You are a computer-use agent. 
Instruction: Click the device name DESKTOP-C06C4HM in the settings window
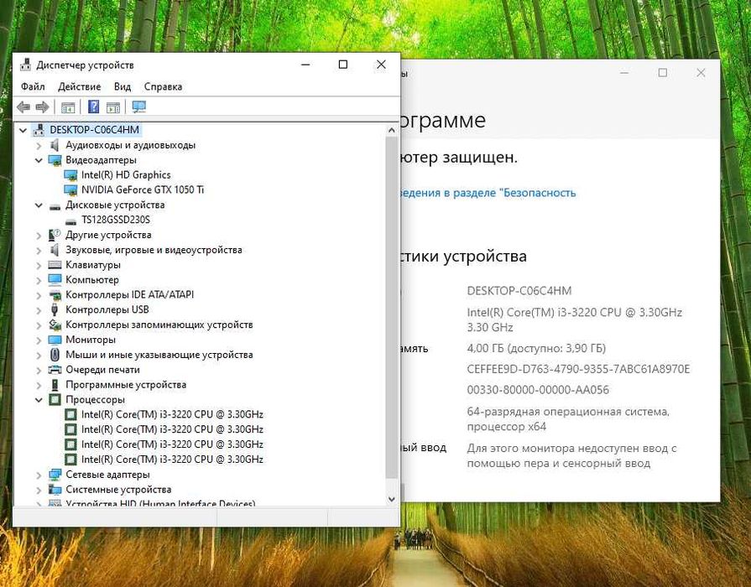[x=519, y=291]
